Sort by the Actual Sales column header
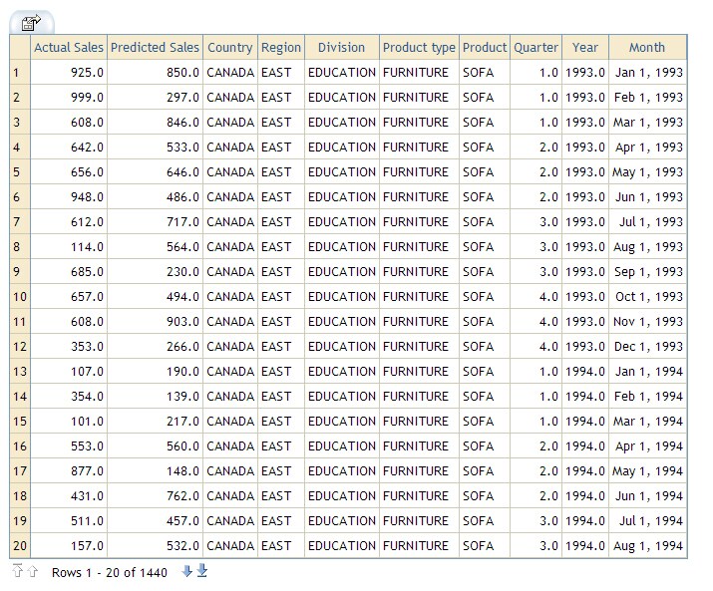 coord(69,47)
